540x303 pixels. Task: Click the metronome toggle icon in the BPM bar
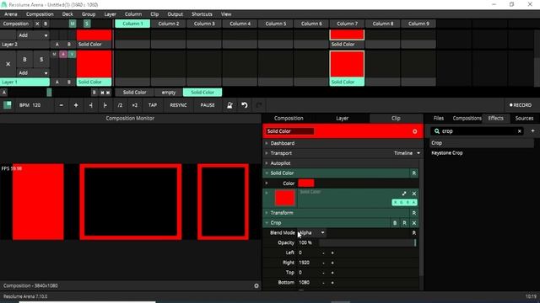point(229,105)
